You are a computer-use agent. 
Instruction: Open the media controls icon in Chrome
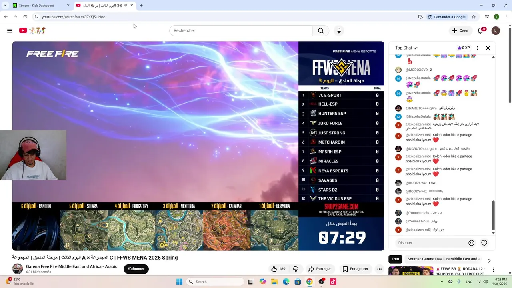pos(487,17)
